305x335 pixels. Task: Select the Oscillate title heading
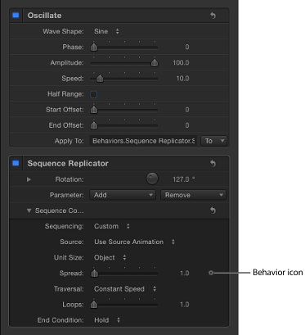tap(44, 16)
